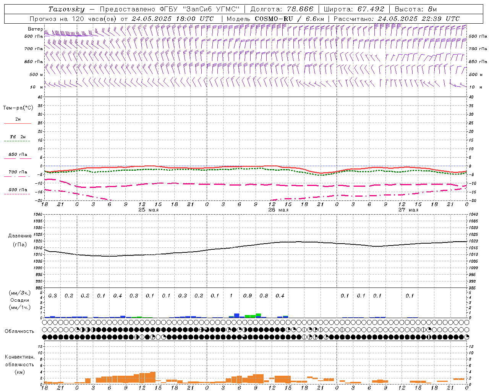This screenshot has width=489, height=391.
Task: Select the Td 2м dew point legend
Action: 18,137
